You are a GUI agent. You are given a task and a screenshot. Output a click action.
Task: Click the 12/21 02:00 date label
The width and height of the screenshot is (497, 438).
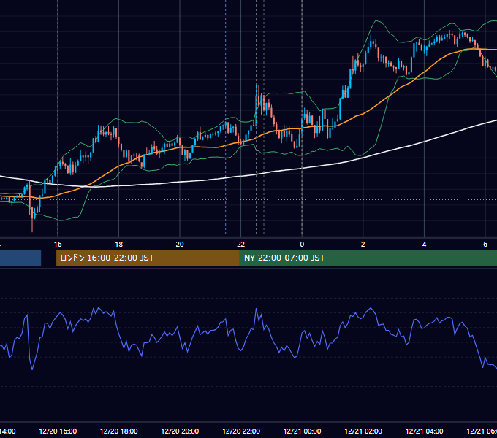pyautogui.click(x=363, y=431)
